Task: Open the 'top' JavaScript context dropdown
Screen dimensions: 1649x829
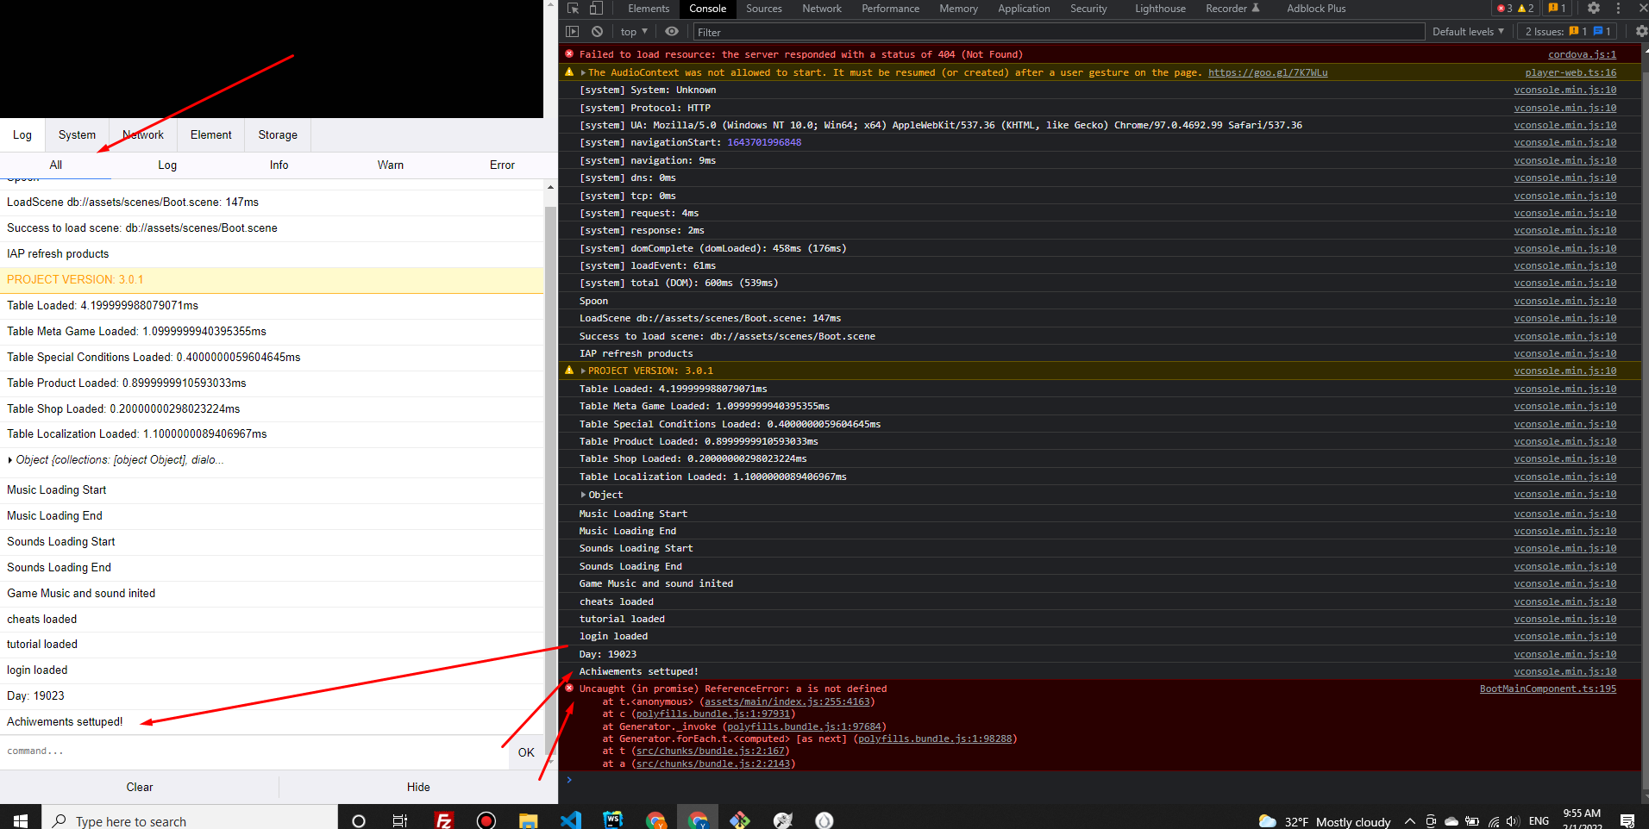Action: click(x=634, y=32)
